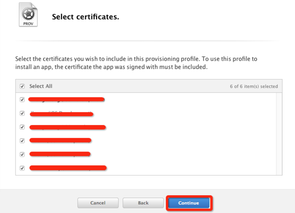Click the "Select certificates." heading
Viewport: 295px width, 213px height.
tap(85, 17)
